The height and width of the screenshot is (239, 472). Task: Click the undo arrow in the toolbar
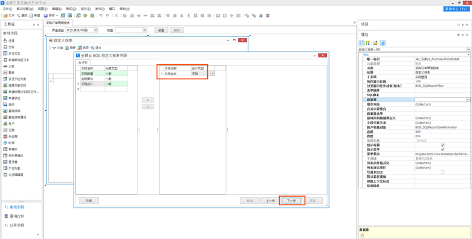tap(101, 16)
